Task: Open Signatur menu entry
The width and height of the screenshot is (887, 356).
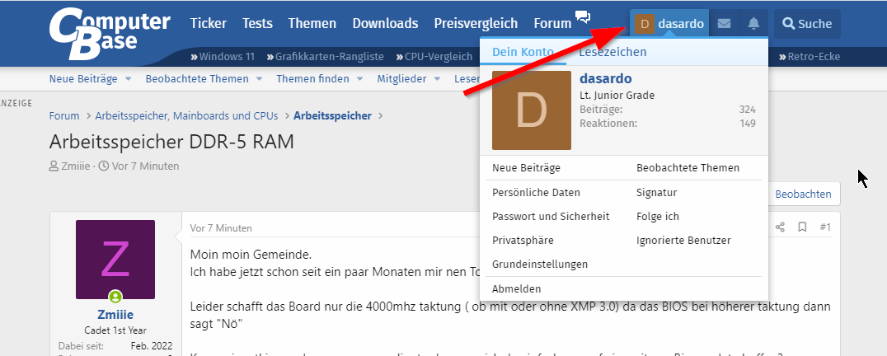Action: [657, 193]
